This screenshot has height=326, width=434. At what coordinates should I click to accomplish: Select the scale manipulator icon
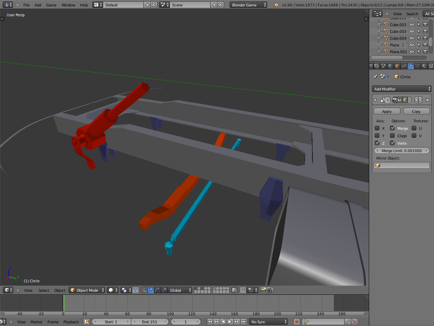(164, 290)
